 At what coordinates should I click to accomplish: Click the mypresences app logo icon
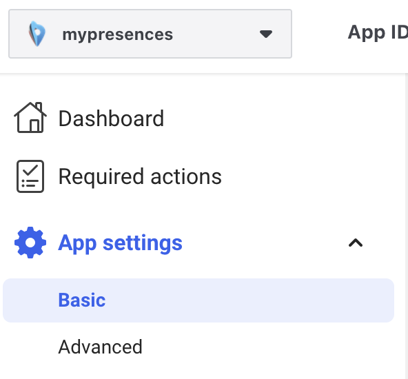pos(37,34)
